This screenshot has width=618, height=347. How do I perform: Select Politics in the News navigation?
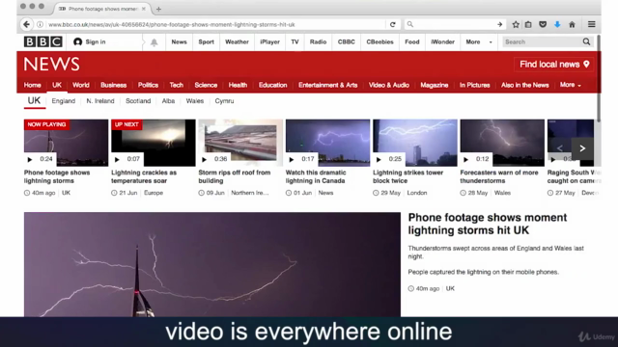[148, 85]
